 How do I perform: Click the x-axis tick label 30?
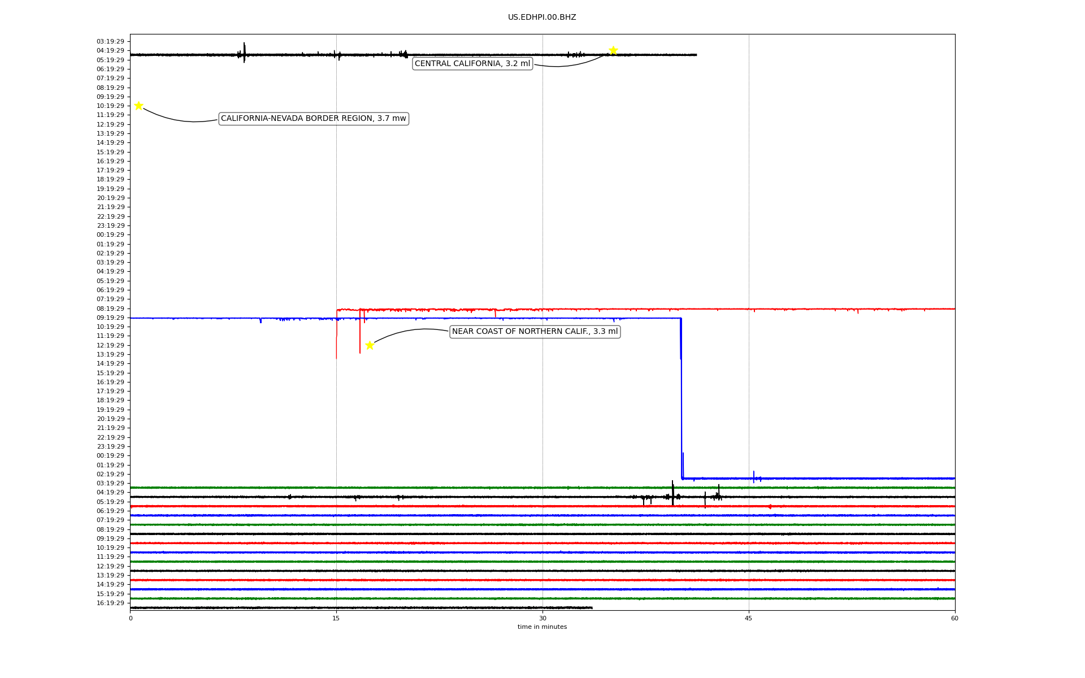[x=542, y=618]
